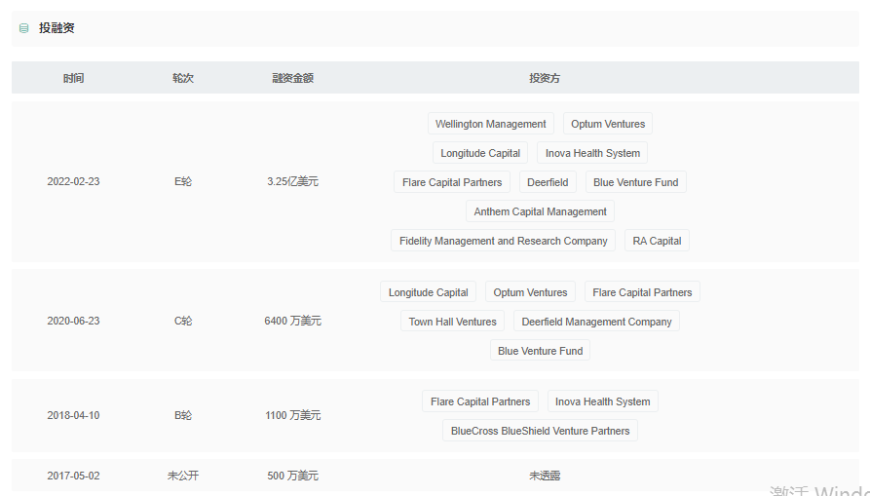
Task: Click the 时间 column header
Action: tap(73, 78)
